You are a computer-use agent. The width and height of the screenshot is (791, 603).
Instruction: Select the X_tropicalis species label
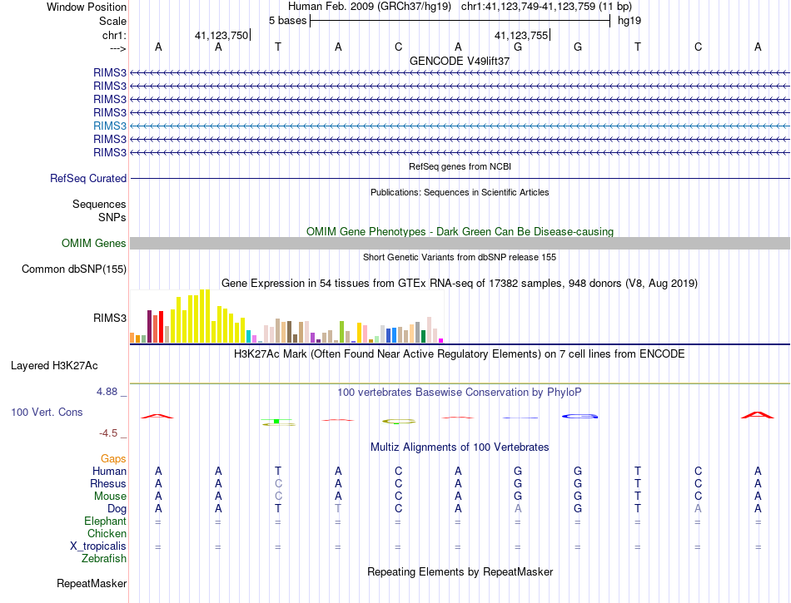click(x=98, y=546)
